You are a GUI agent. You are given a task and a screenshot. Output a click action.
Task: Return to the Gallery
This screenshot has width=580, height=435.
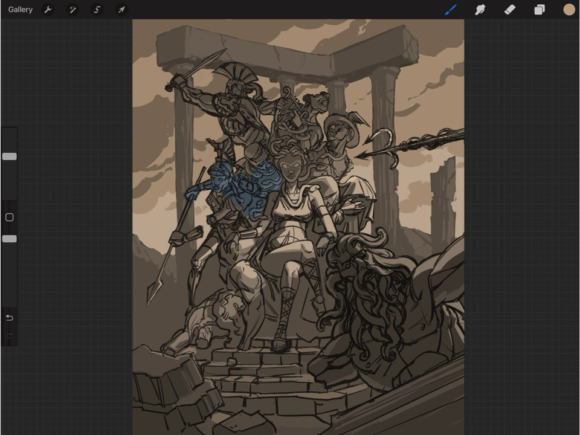pos(21,10)
